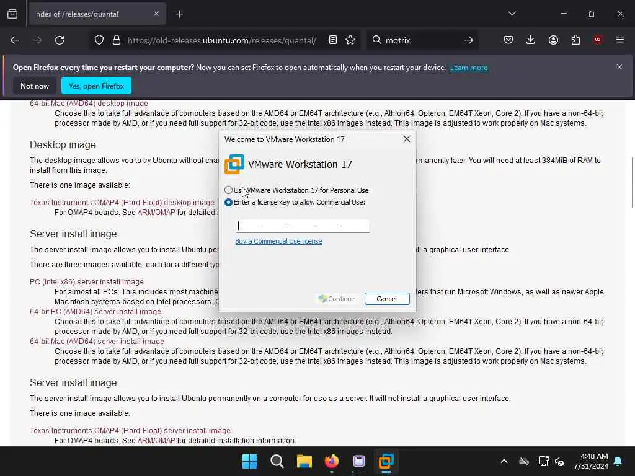Image resolution: width=635 pixels, height=476 pixels.
Task: Open the Firefox extensions menu
Action: point(575,40)
